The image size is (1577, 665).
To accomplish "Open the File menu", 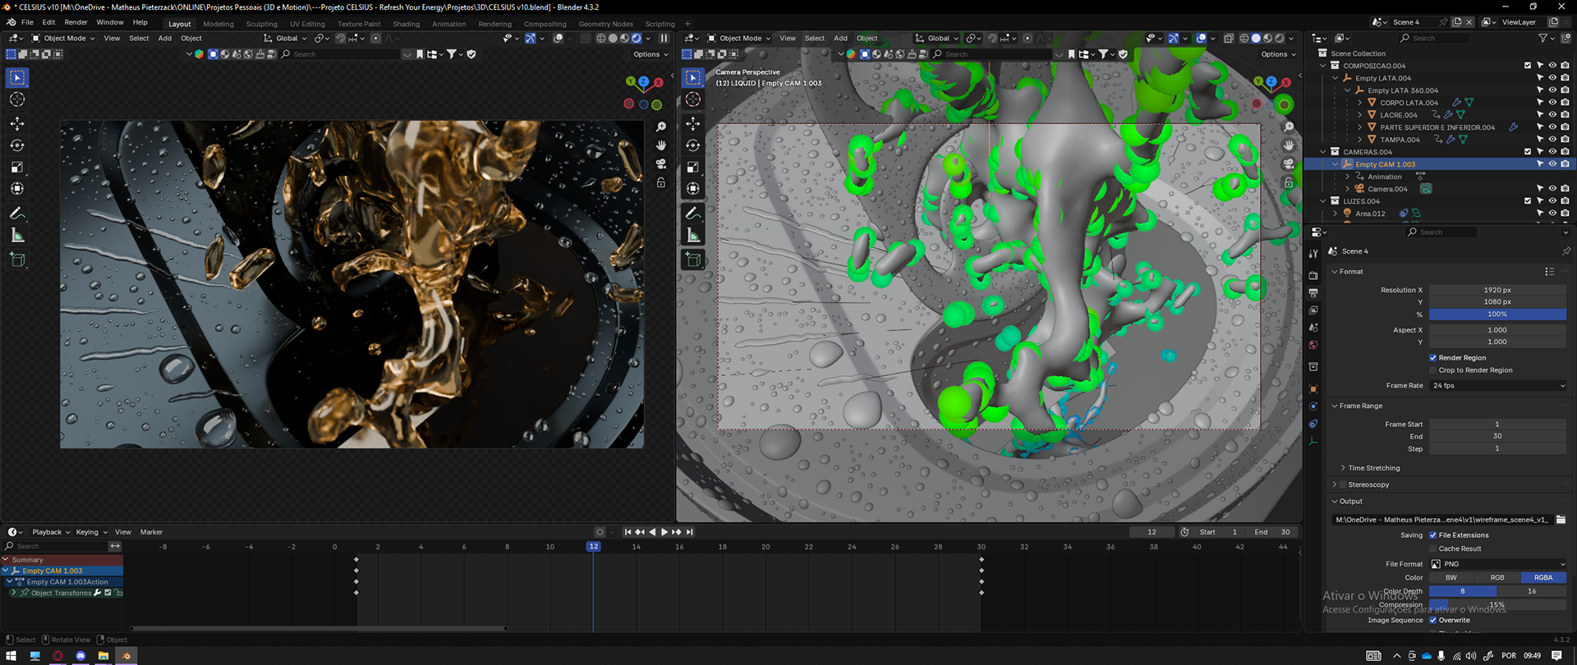I will point(27,22).
